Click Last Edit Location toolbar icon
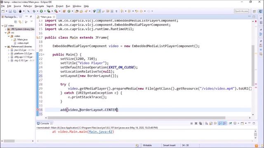The height and width of the screenshot is (148, 264). coord(137,11)
